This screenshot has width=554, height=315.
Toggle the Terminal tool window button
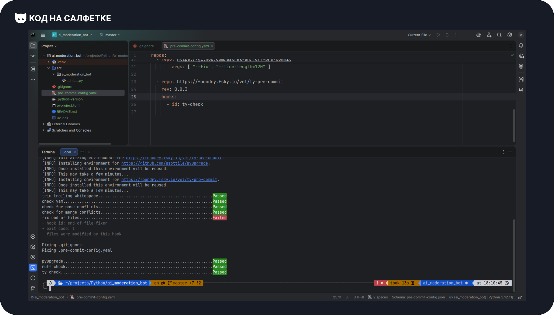click(x=33, y=267)
